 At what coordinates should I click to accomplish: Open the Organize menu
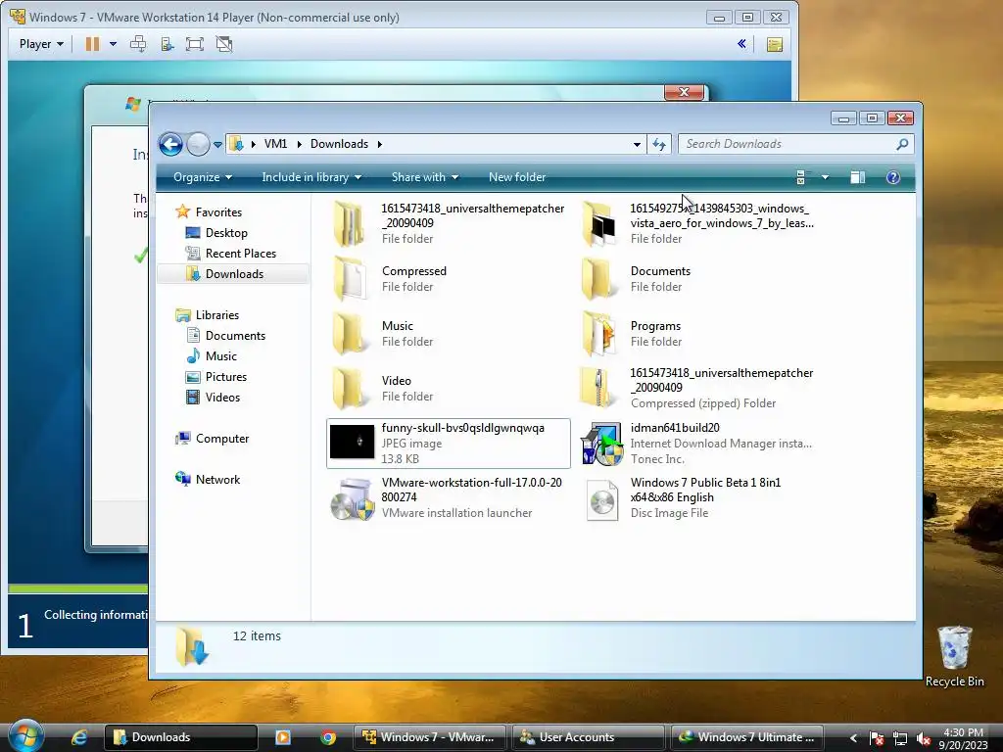coord(202,177)
